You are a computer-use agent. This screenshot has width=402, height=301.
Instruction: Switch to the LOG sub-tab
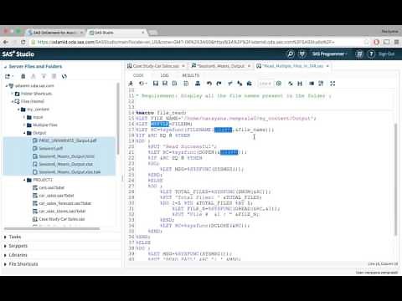pyautogui.click(x=164, y=75)
